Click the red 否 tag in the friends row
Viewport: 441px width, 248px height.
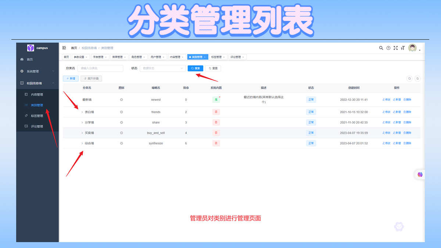216,112
